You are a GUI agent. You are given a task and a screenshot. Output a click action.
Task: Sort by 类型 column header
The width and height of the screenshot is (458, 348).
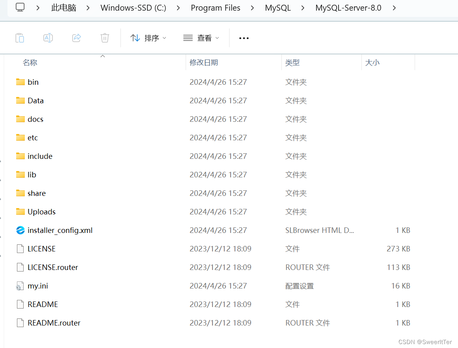tap(292, 63)
